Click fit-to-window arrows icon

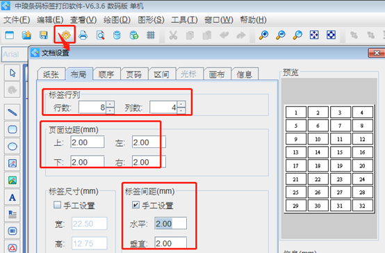click(x=314, y=35)
